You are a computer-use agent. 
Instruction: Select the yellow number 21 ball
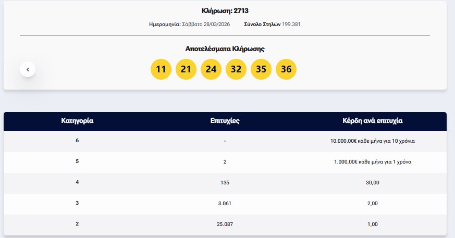[x=186, y=69]
